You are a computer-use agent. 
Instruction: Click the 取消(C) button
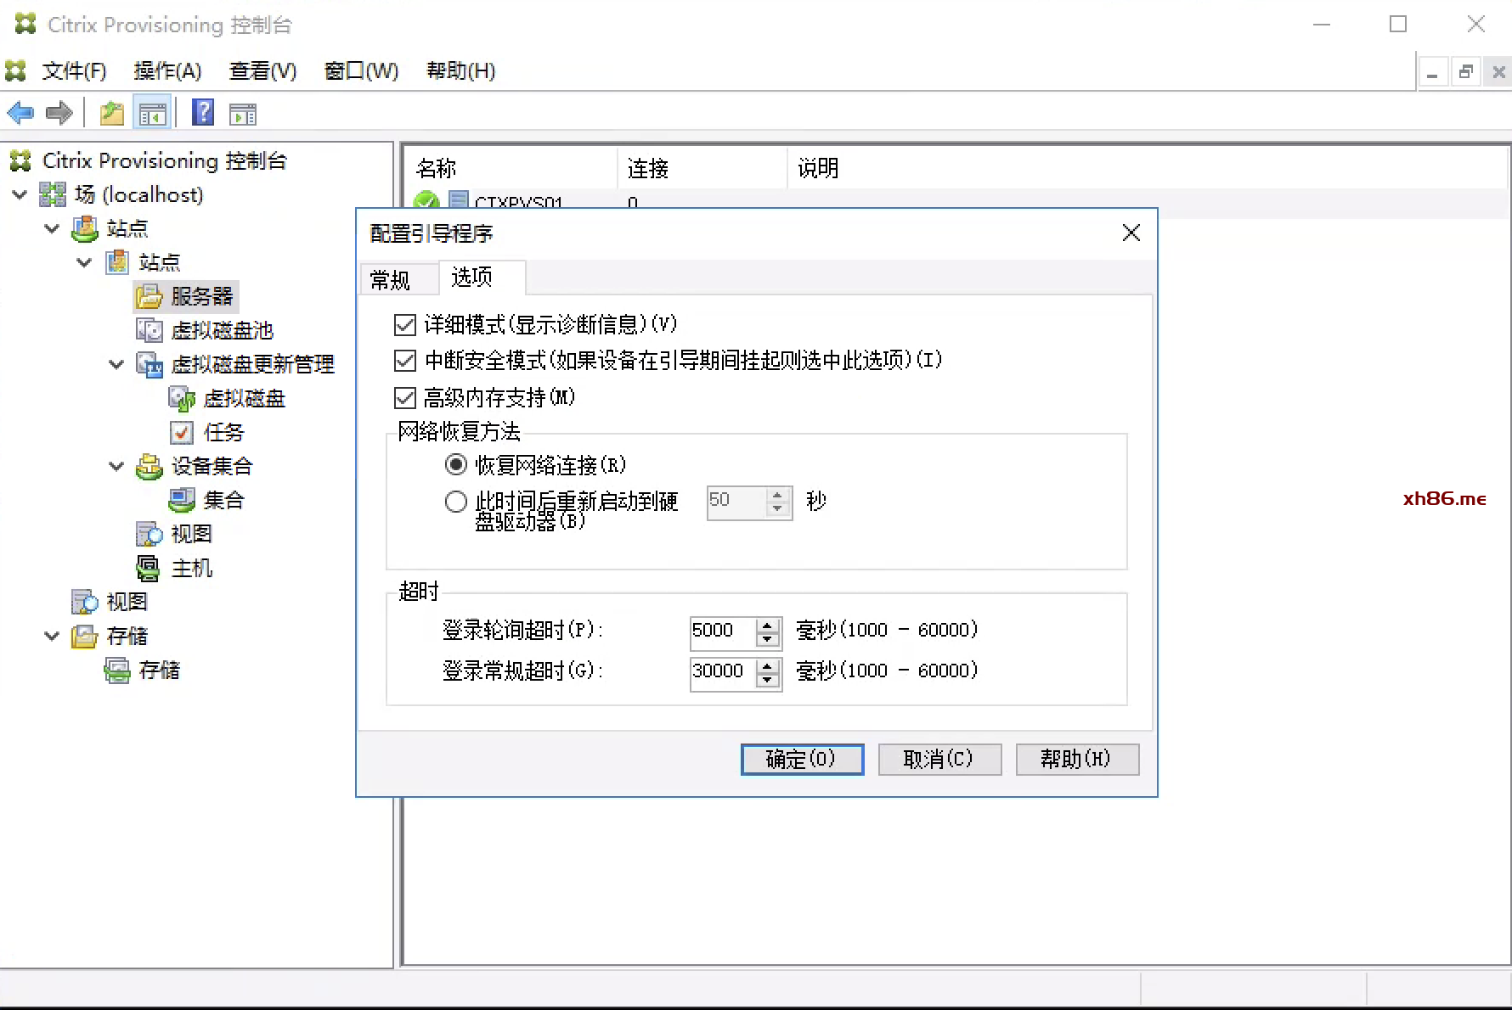[x=939, y=759]
